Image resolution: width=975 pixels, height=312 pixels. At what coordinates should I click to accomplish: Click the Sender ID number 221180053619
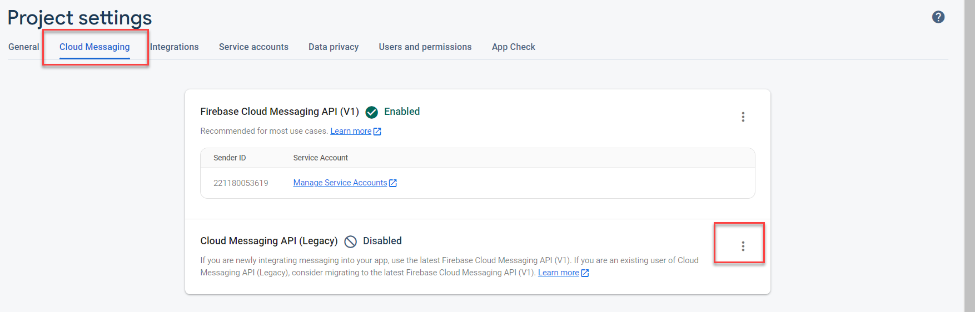coord(241,183)
